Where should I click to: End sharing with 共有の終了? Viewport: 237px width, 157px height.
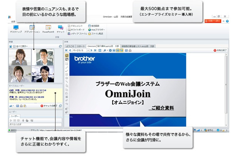(x=220, y=50)
